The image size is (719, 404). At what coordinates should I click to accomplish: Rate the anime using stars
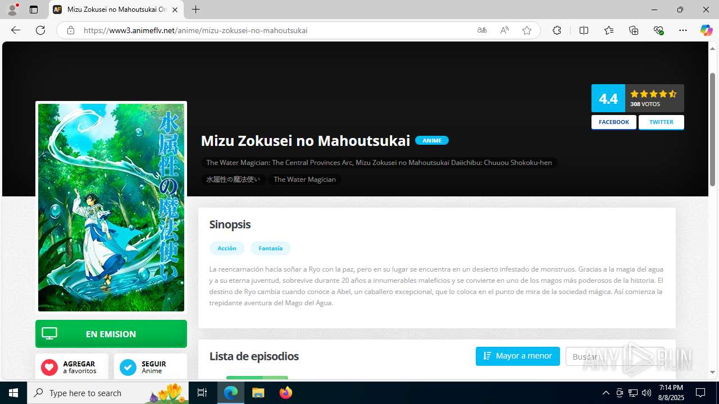tap(653, 94)
